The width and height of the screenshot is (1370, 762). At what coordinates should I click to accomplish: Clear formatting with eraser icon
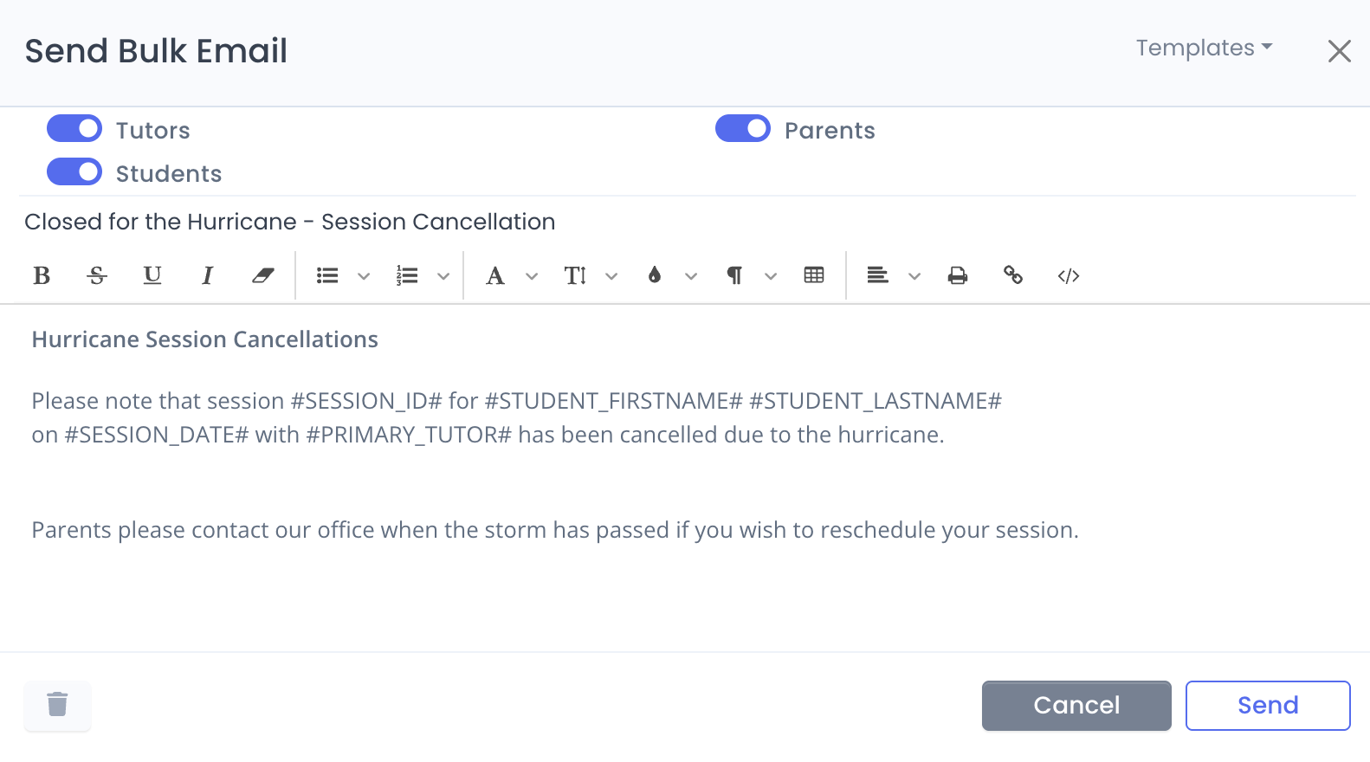tap(263, 275)
